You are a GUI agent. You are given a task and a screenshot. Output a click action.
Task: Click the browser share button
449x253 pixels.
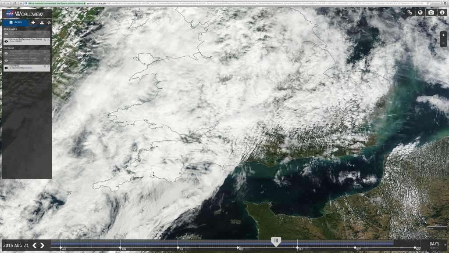tap(14, 3)
